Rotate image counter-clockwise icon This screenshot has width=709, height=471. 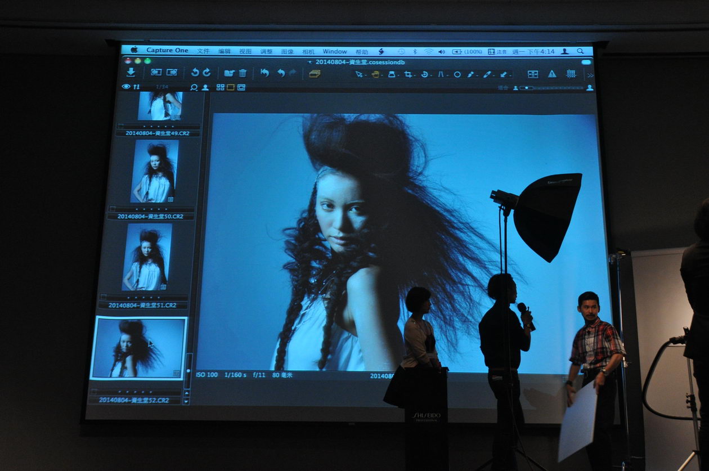tap(195, 73)
